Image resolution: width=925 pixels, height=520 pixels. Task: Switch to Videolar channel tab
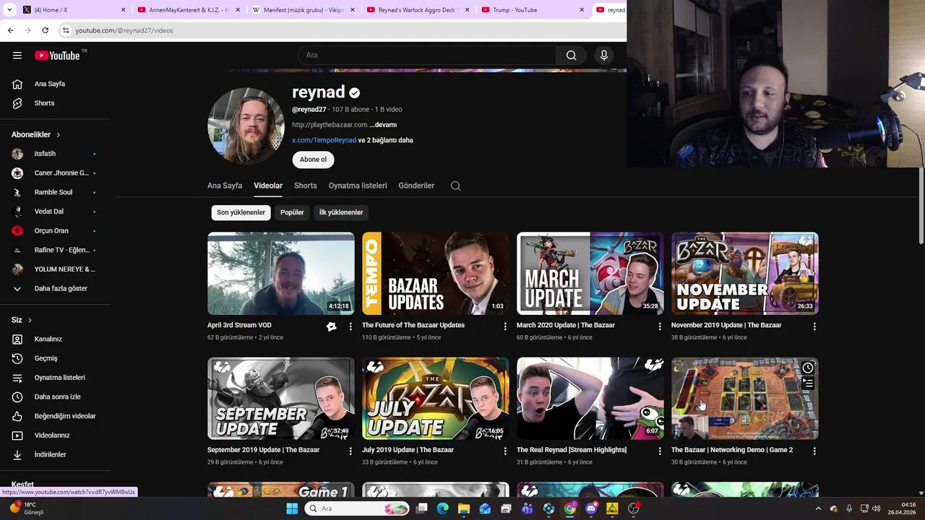click(x=268, y=186)
